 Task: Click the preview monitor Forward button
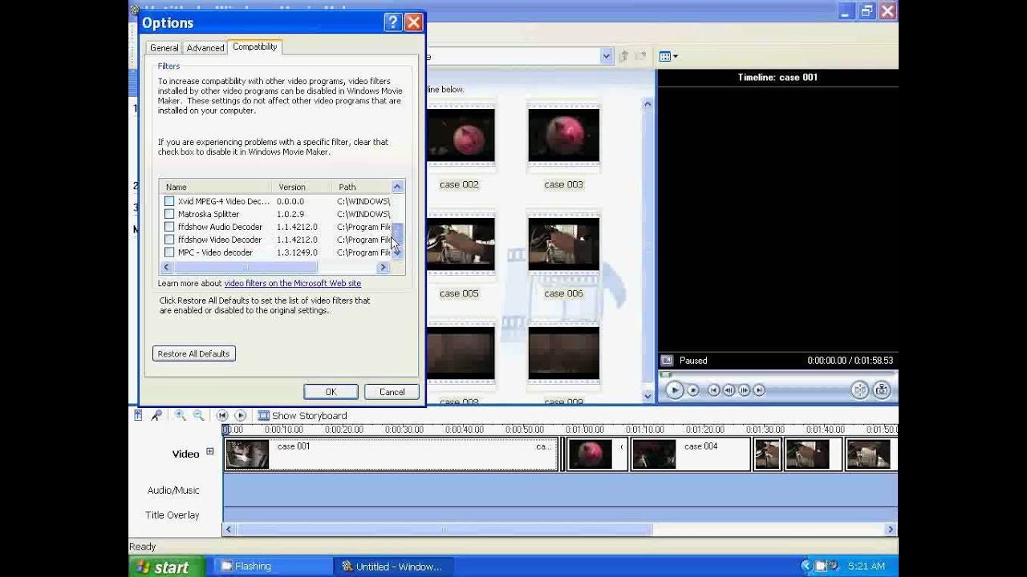[760, 390]
